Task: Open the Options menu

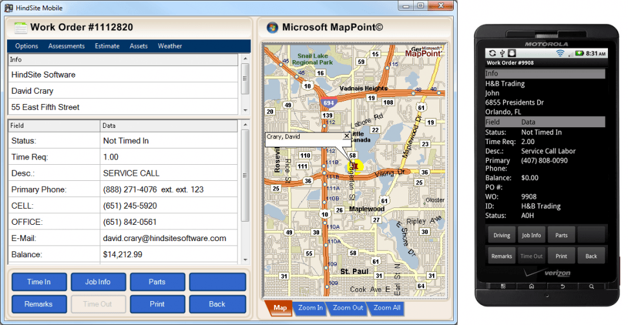Action: coord(27,46)
